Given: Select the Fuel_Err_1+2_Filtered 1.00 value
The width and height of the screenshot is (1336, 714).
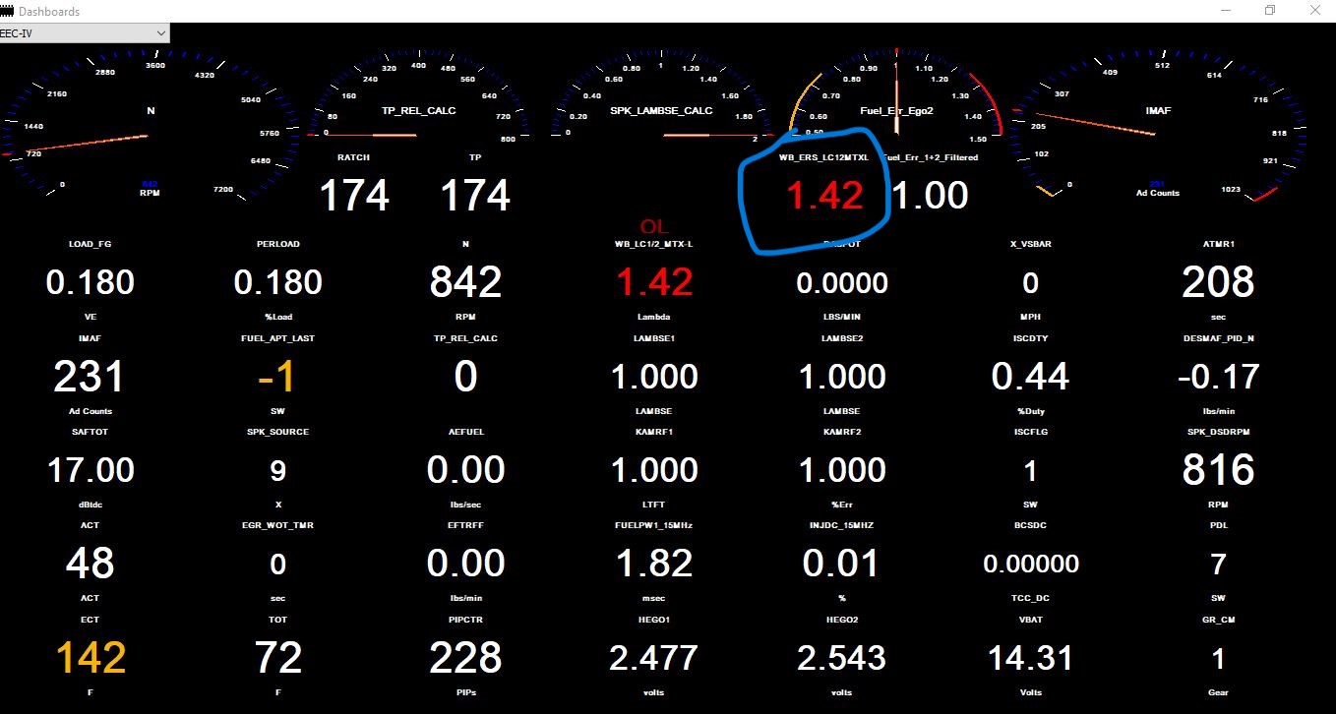Looking at the screenshot, I should (x=930, y=196).
